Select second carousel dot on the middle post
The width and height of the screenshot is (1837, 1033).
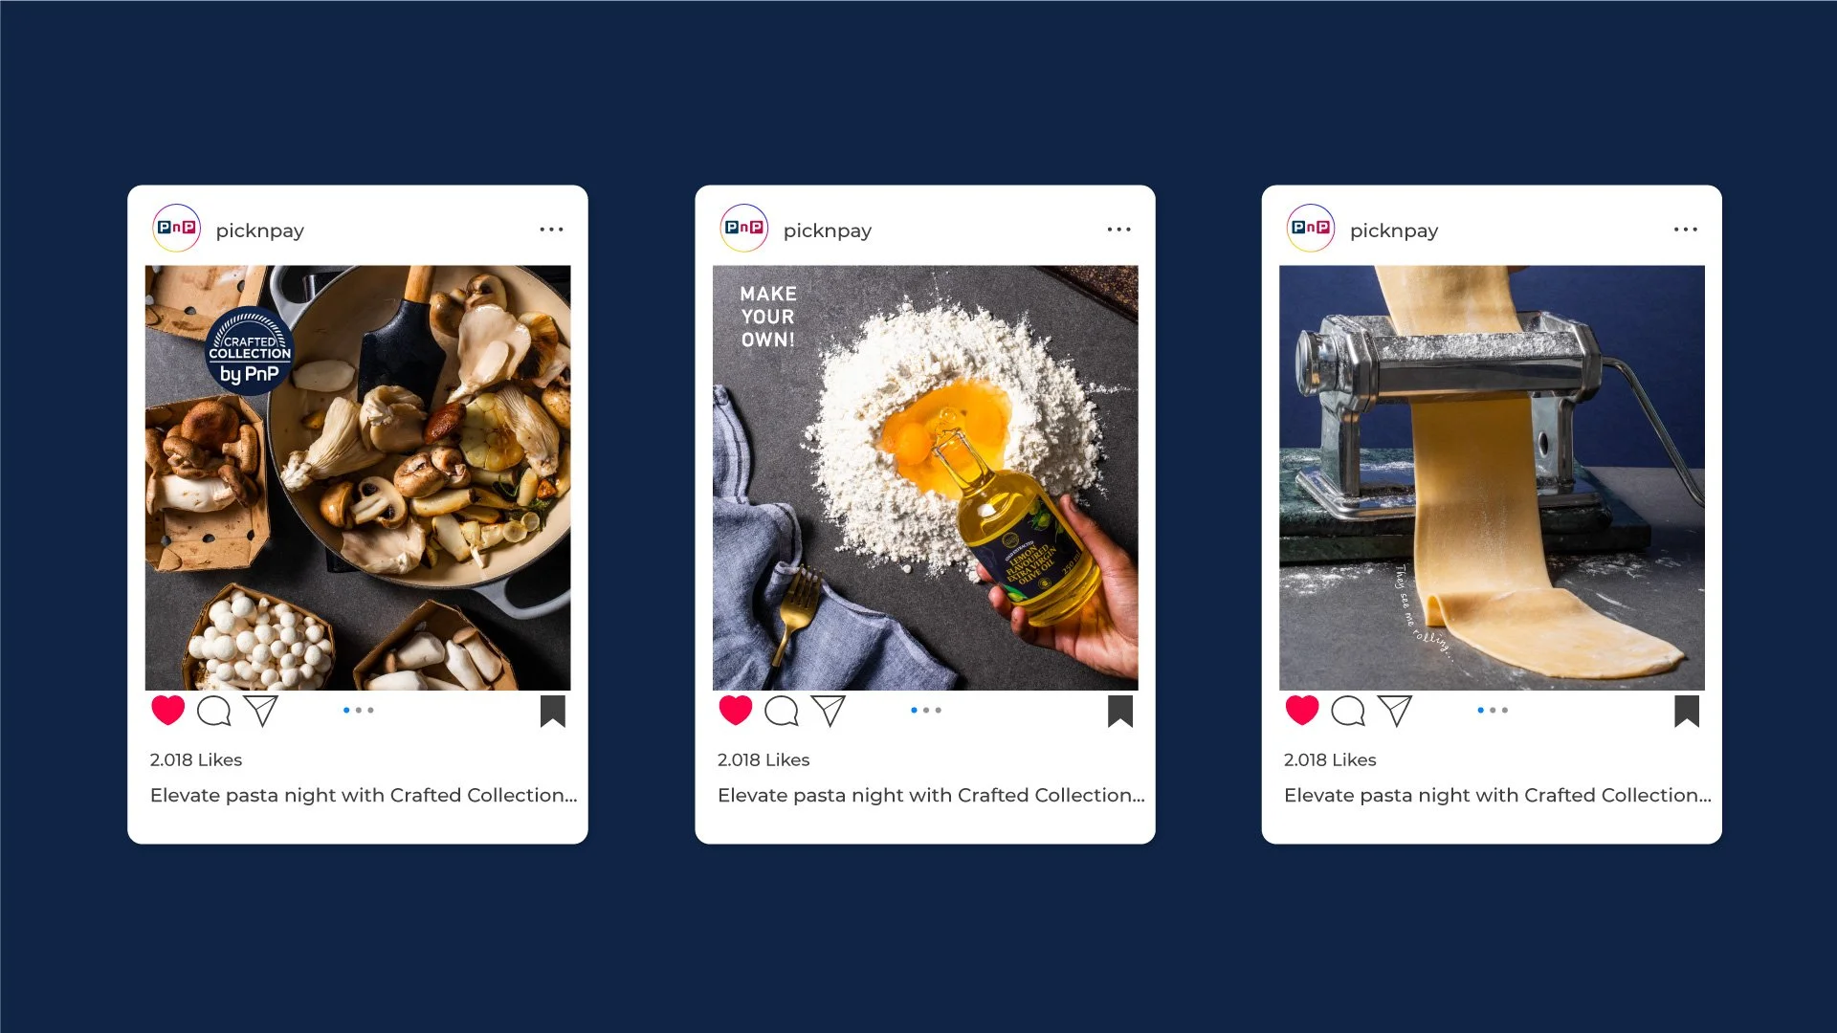tap(926, 711)
